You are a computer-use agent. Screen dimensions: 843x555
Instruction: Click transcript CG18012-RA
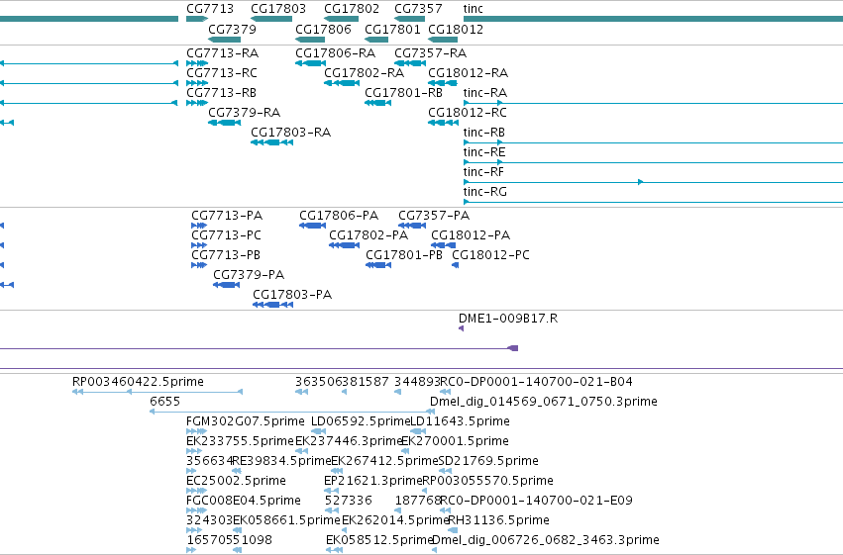(x=468, y=73)
